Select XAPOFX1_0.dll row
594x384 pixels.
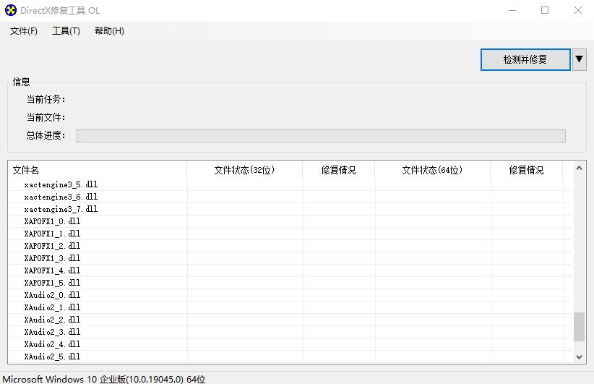click(x=290, y=221)
